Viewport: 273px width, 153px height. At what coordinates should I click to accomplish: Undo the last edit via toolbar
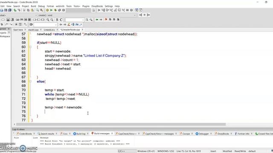coord(15,10)
